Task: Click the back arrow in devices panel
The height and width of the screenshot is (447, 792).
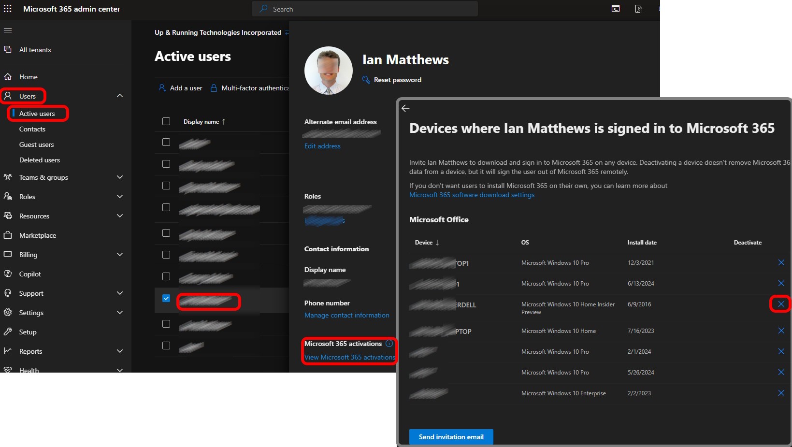Action: [405, 108]
